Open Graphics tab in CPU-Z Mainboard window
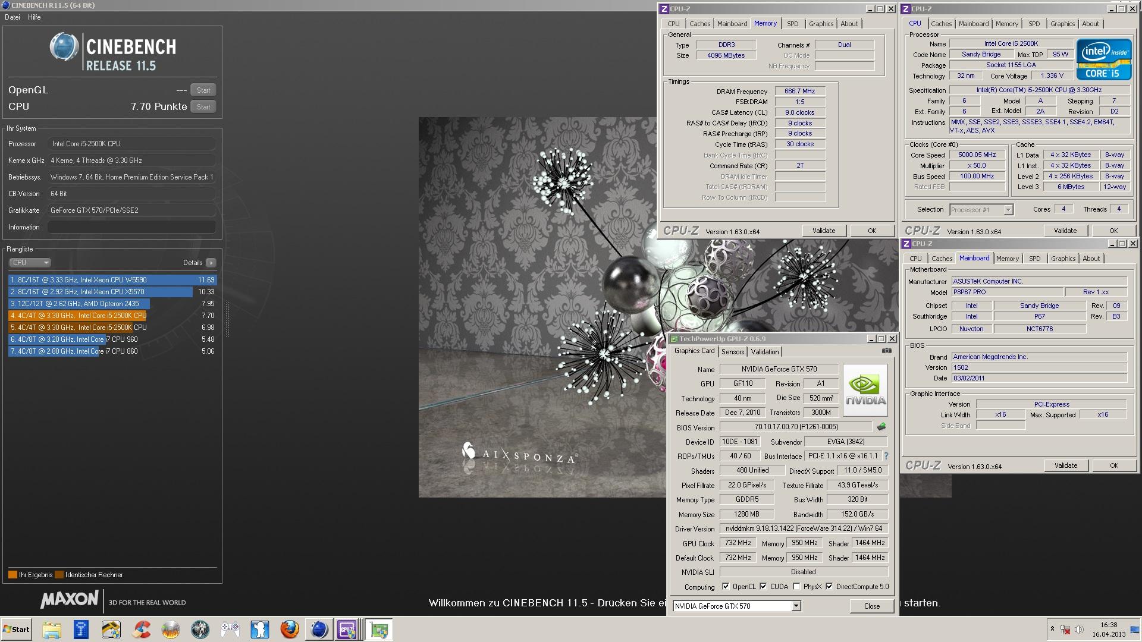This screenshot has height=642, width=1142. [1063, 259]
